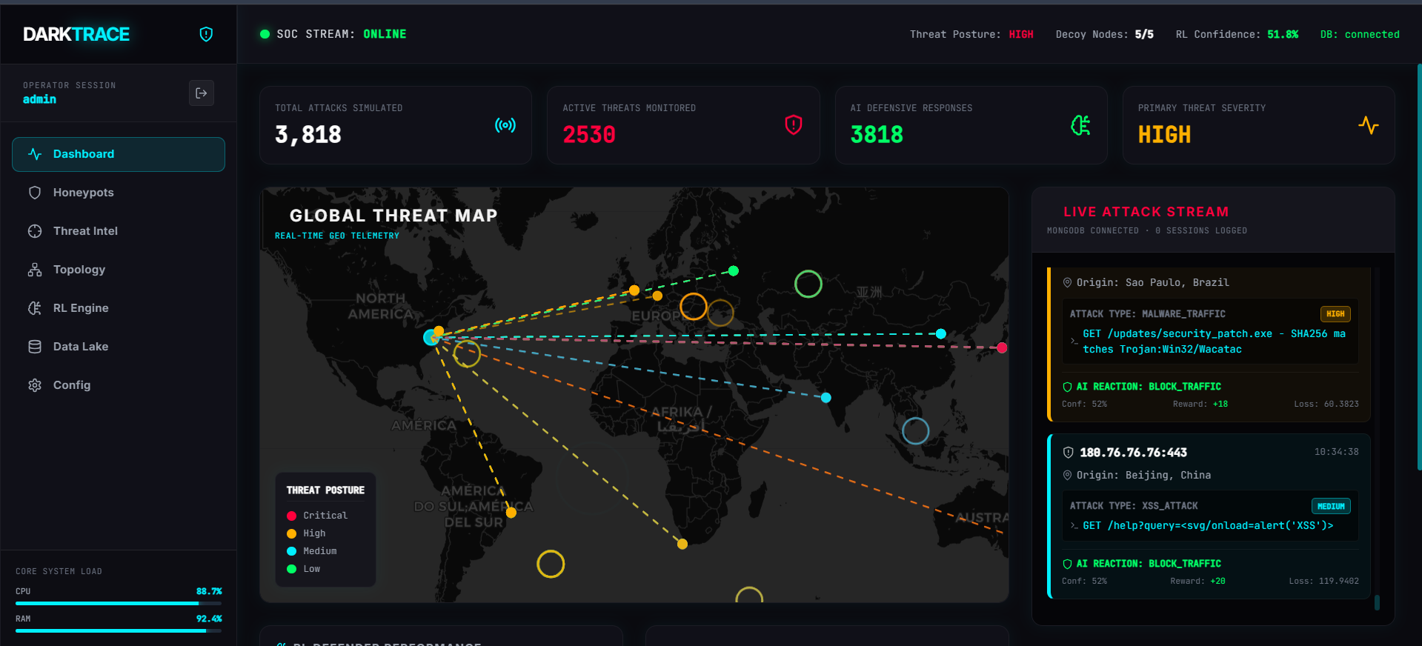Viewport: 1422px width, 646px height.
Task: Select the HIGH severity badge on malware entry
Action: point(1335,314)
